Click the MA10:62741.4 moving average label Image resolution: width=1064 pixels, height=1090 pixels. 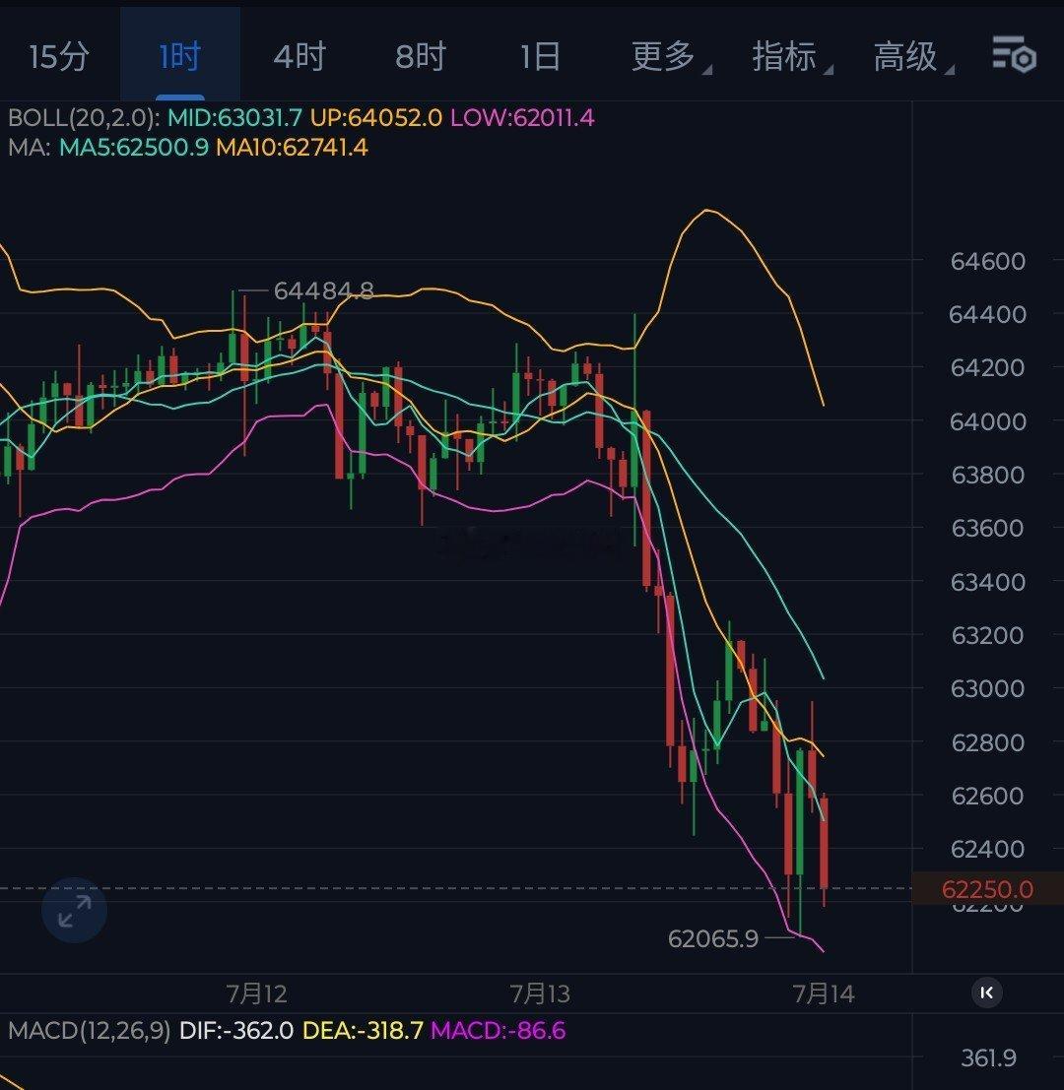pos(292,148)
